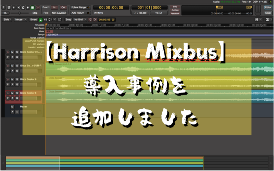
Task: Open automation A on Globe Seeker.6 track
Action: tap(12, 85)
